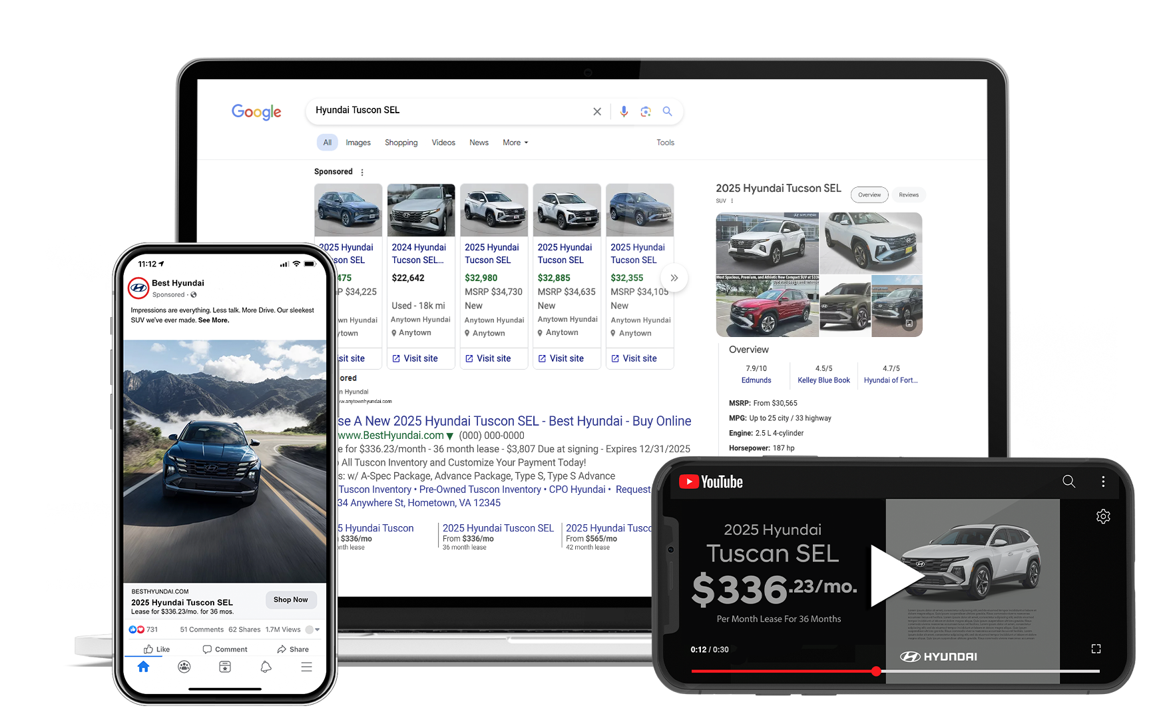The width and height of the screenshot is (1165, 724).
Task: Open Best Hyundai Buy Online ad headline
Action: [x=515, y=421]
